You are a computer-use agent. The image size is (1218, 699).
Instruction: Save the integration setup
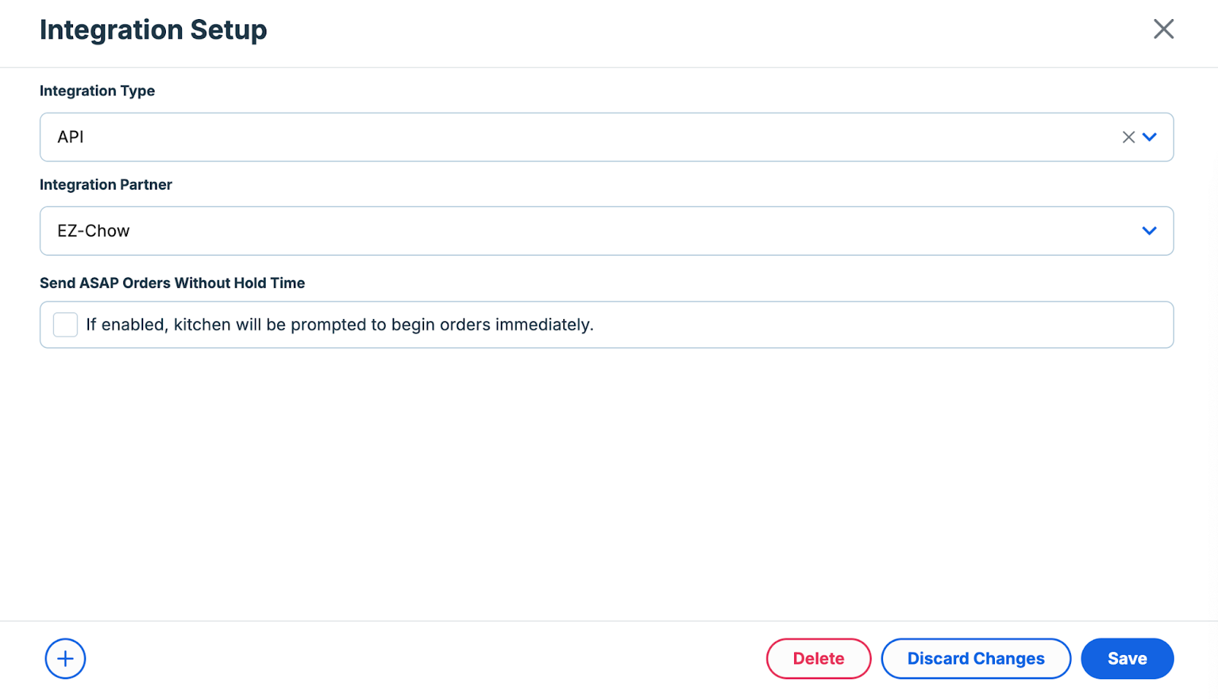[x=1127, y=659]
